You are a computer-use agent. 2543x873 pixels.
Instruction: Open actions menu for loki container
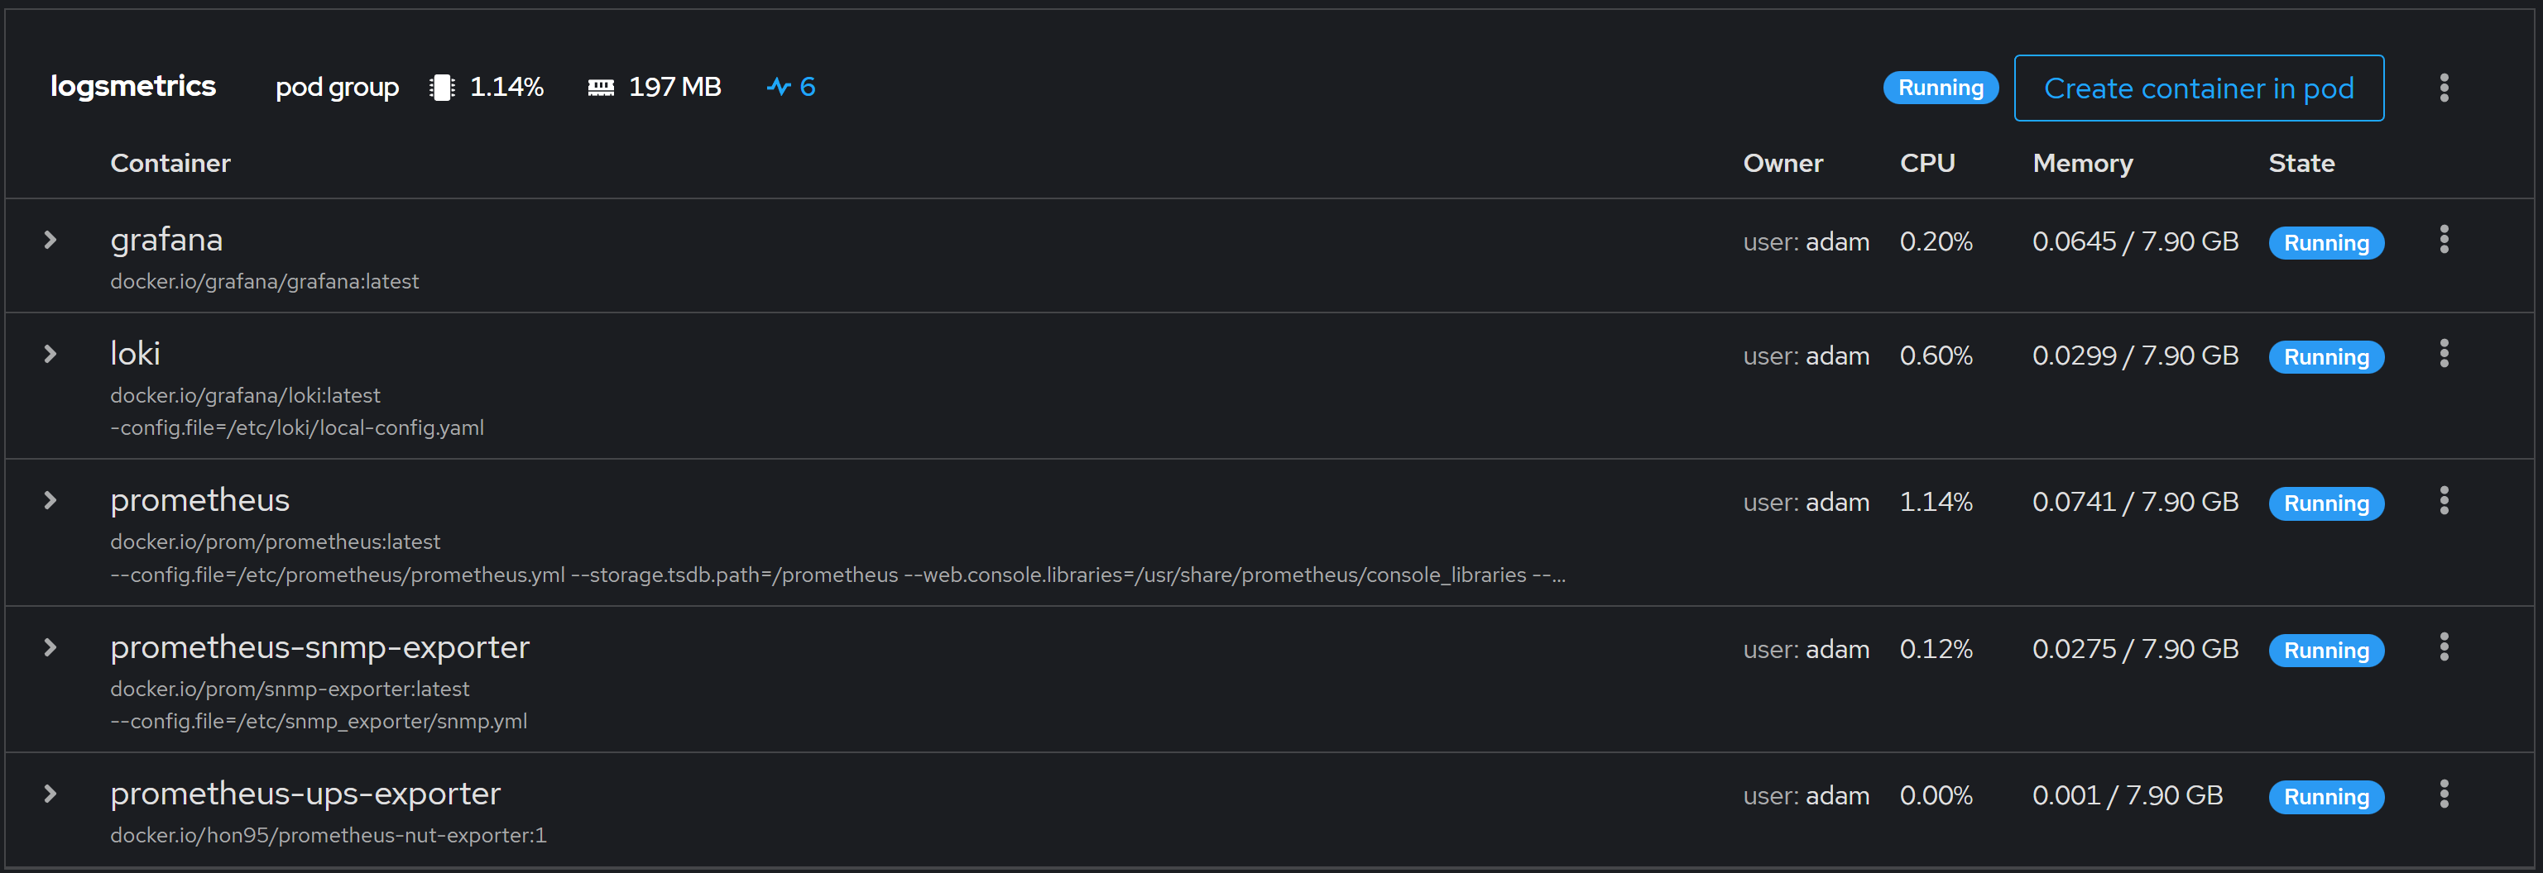(x=2444, y=354)
